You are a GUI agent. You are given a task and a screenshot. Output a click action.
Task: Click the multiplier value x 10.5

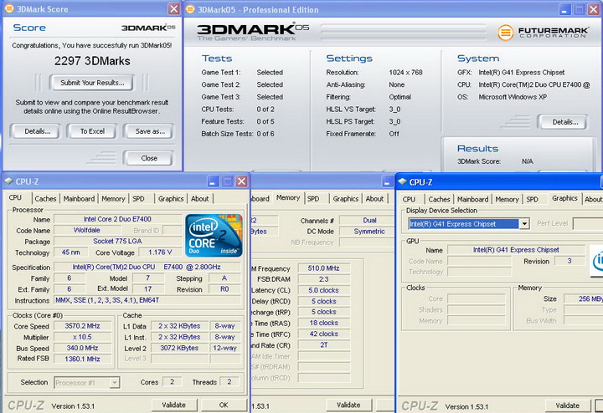82,337
